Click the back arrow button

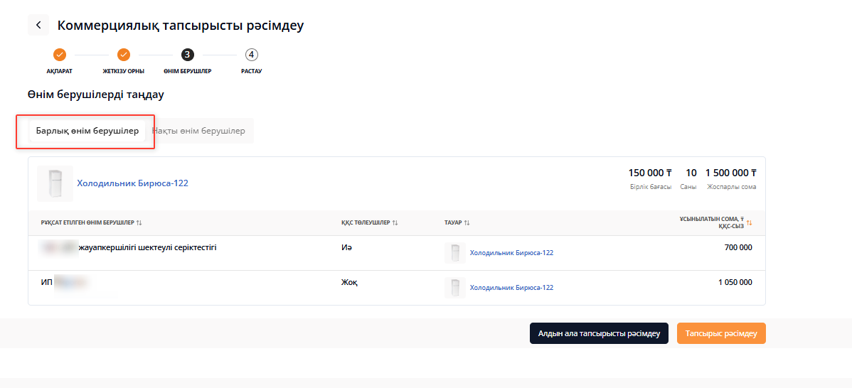pyautogui.click(x=38, y=25)
